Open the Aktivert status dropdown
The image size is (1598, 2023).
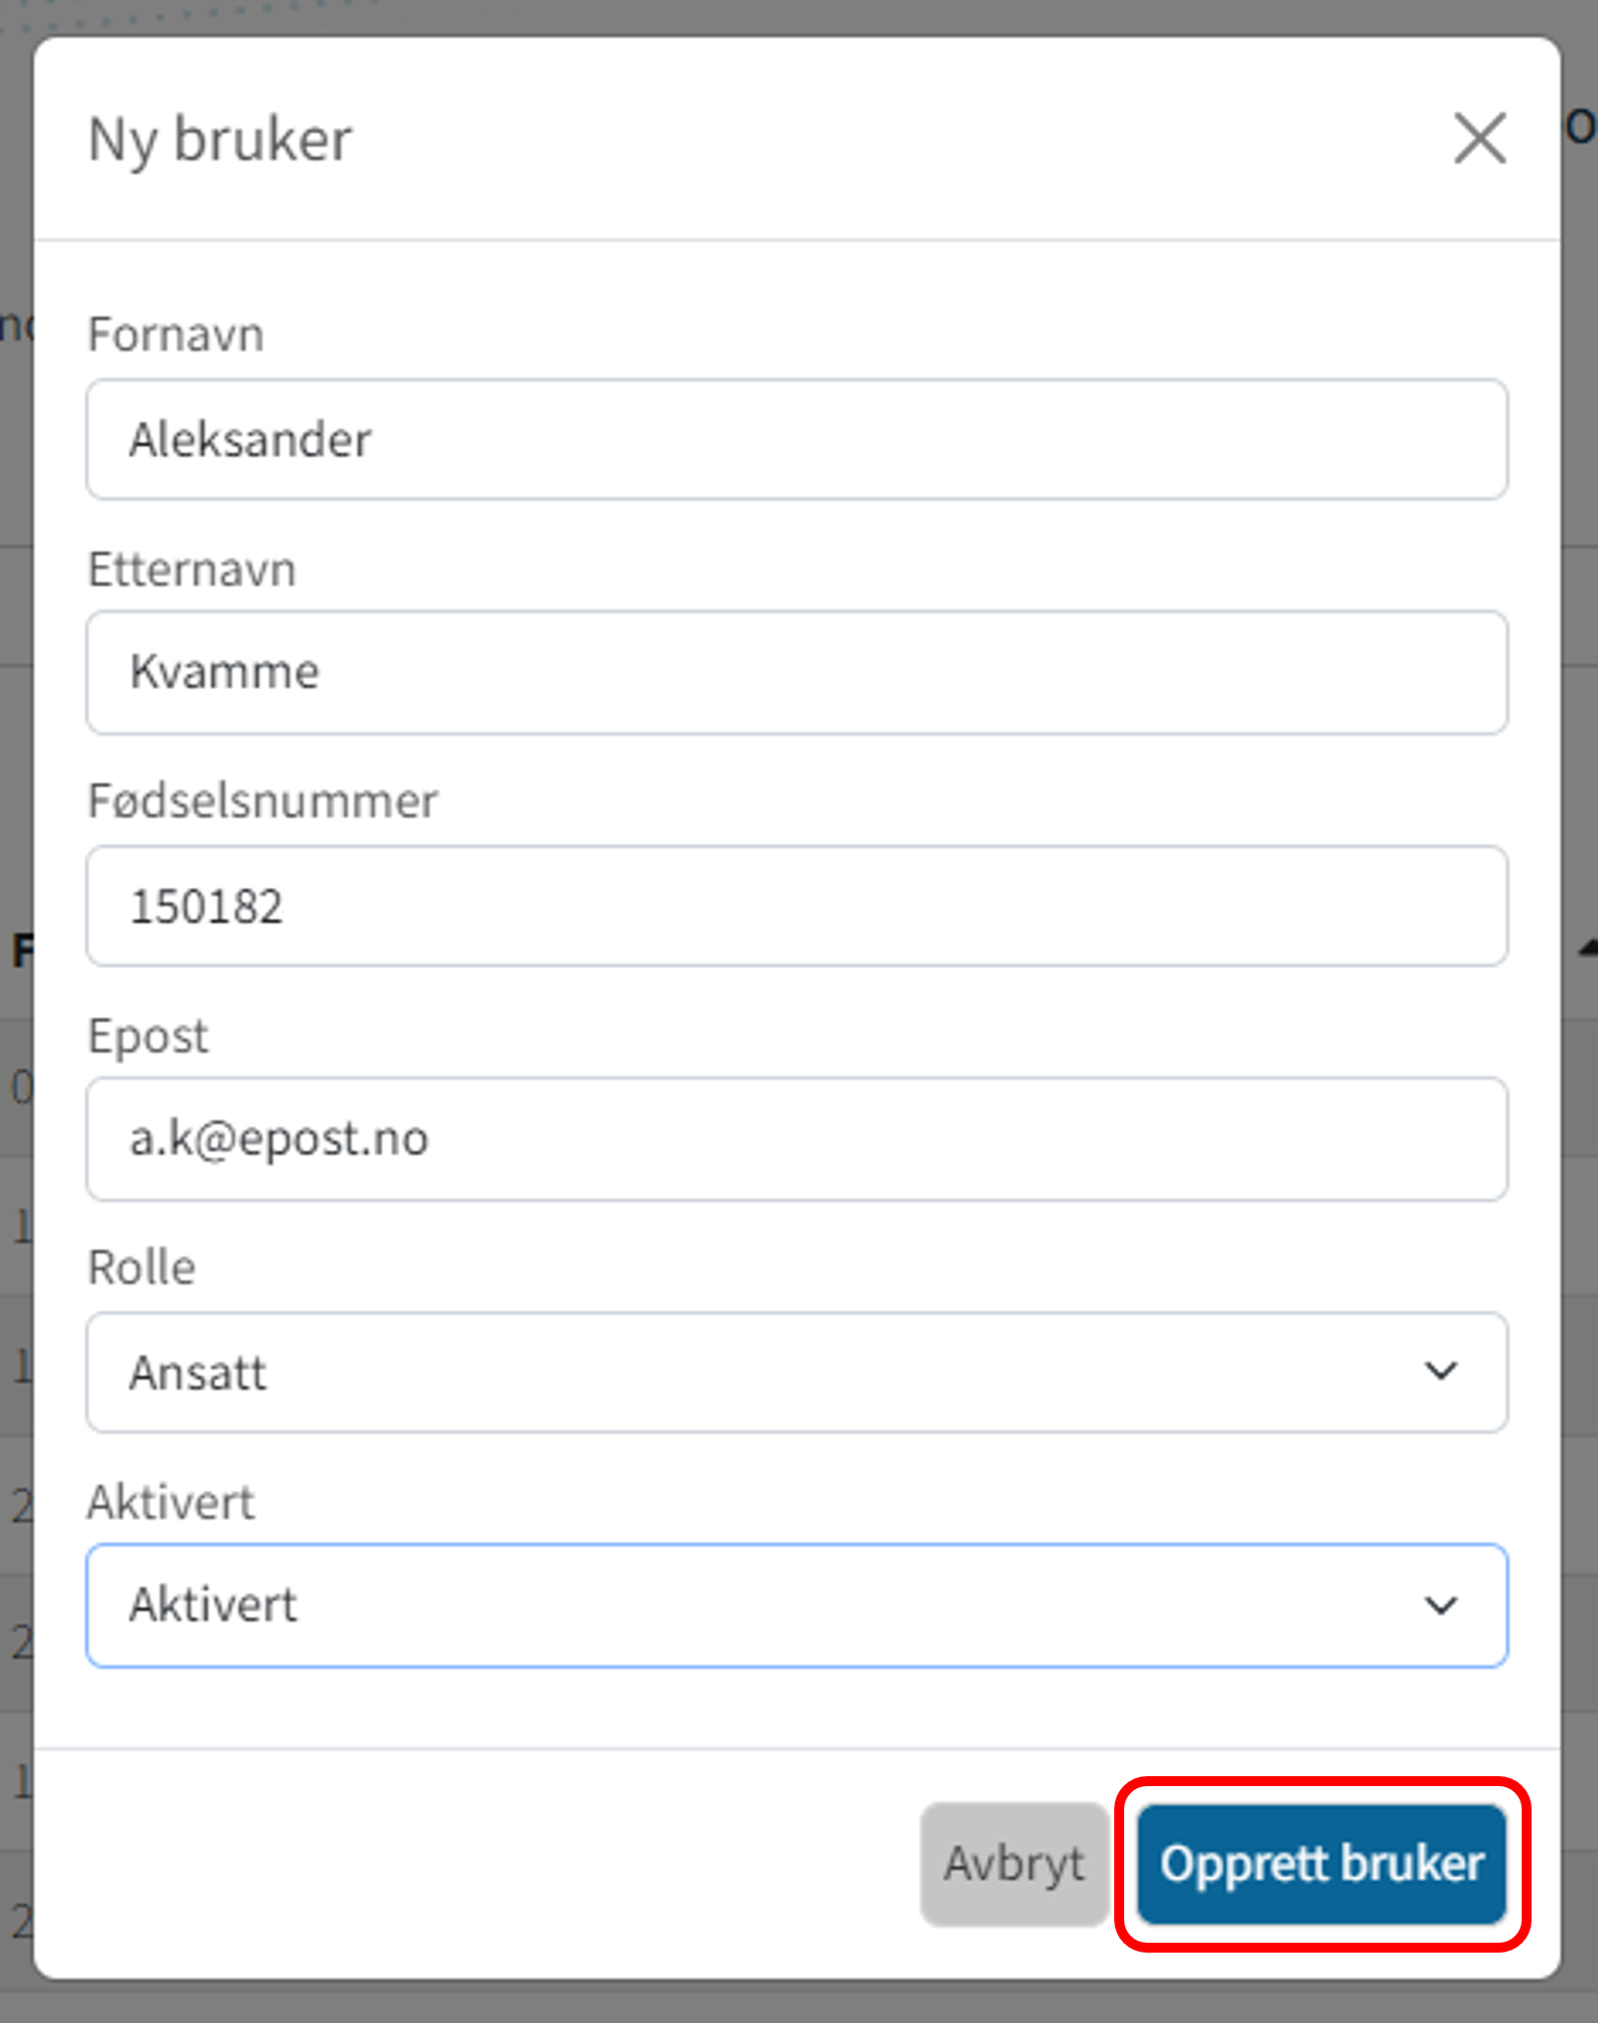coord(796,1606)
